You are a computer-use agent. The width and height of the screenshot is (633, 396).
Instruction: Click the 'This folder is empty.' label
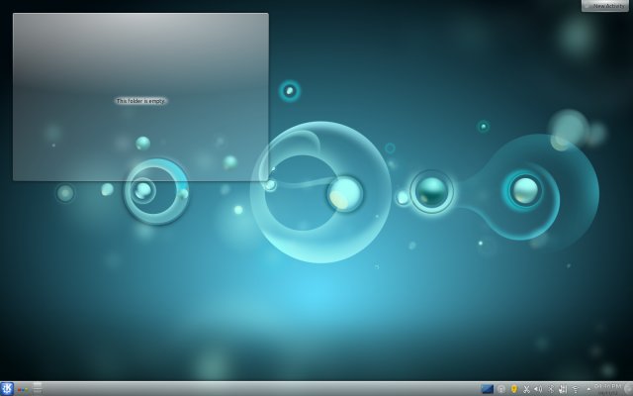pyautogui.click(x=140, y=101)
